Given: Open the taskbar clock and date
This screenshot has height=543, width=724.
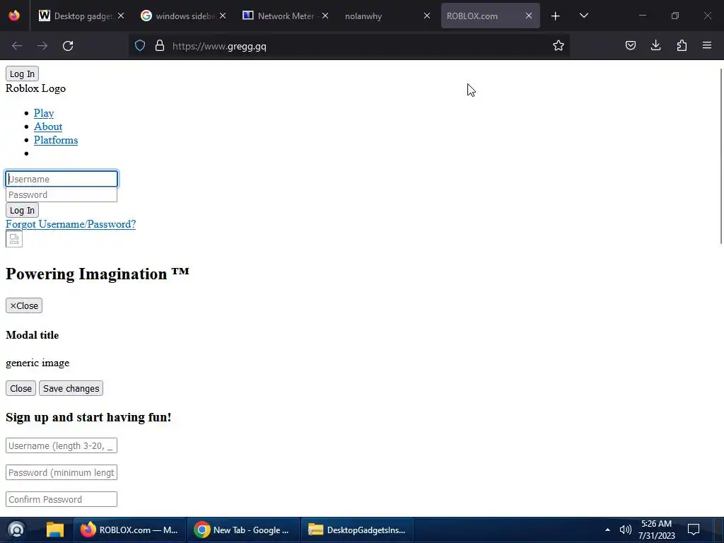Looking at the screenshot, I should [656, 530].
